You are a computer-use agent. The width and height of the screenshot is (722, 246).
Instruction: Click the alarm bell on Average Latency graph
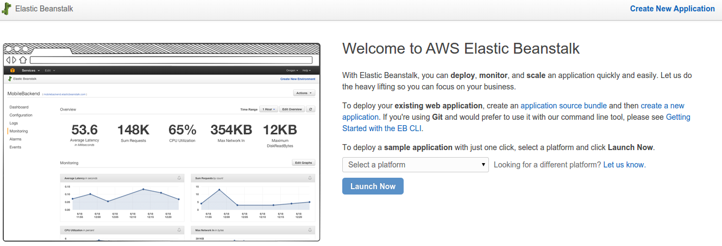click(179, 178)
